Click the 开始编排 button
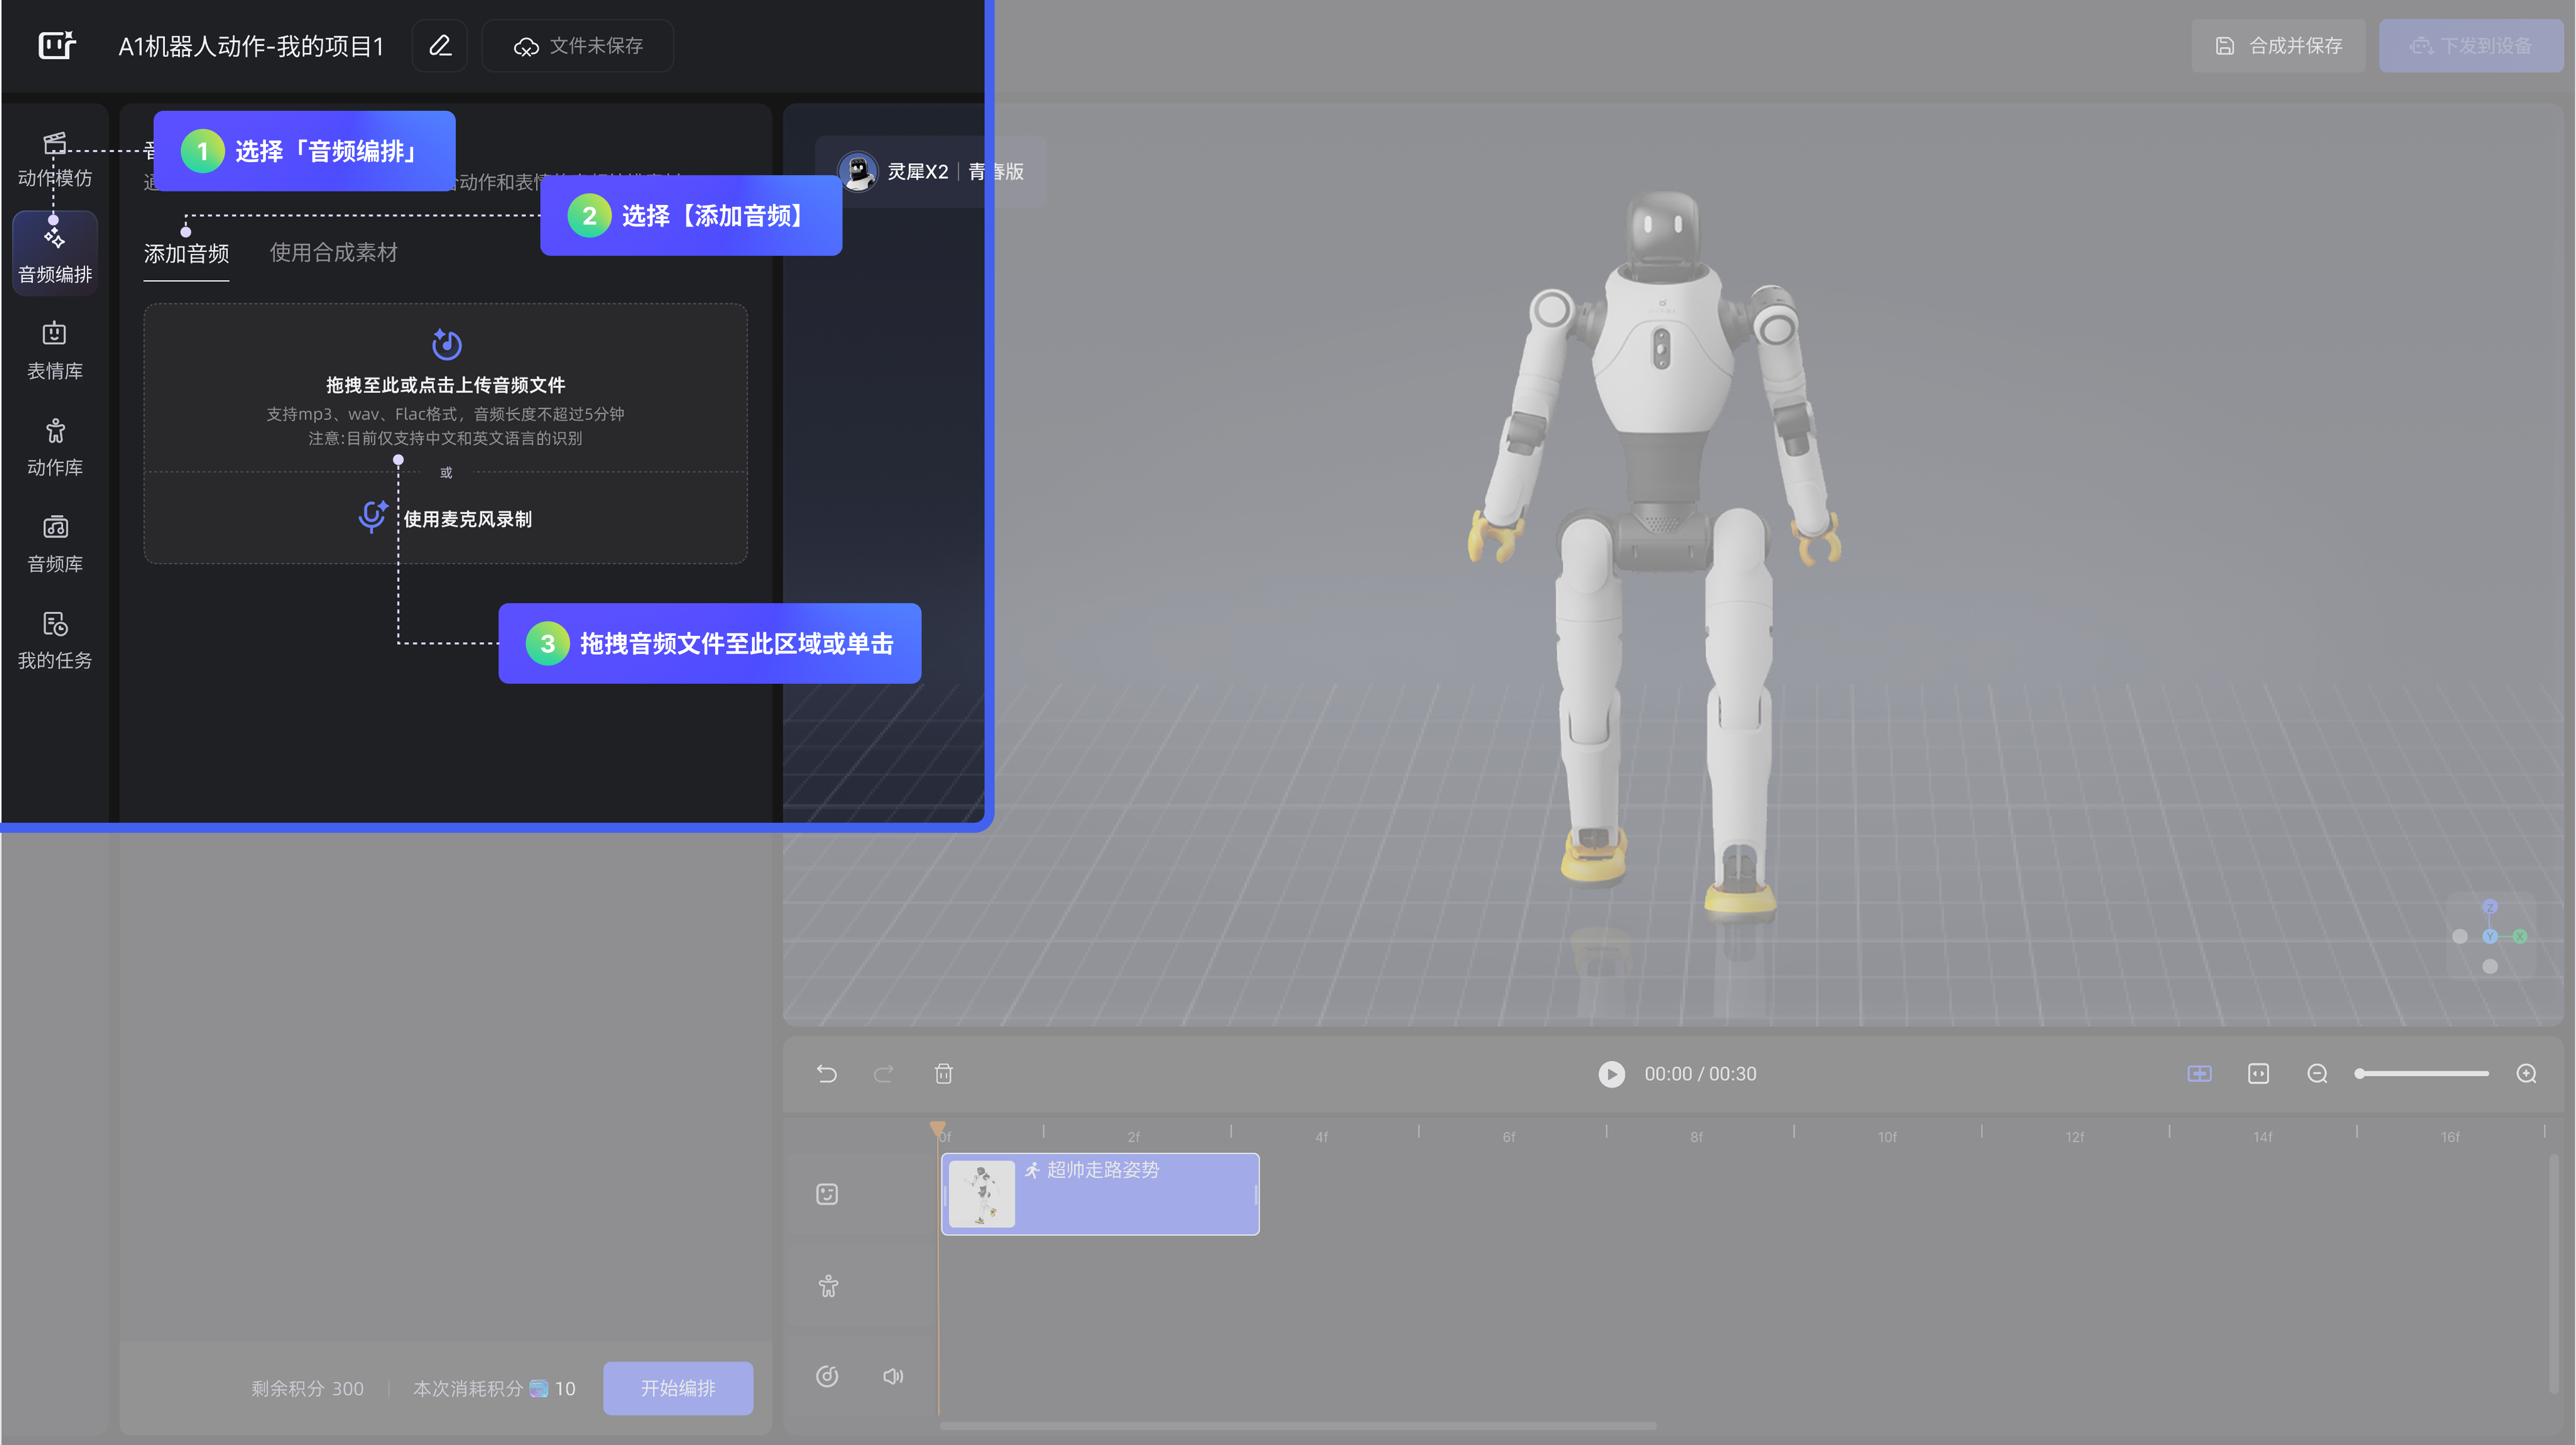Image resolution: width=2576 pixels, height=1445 pixels. pyautogui.click(x=678, y=1387)
